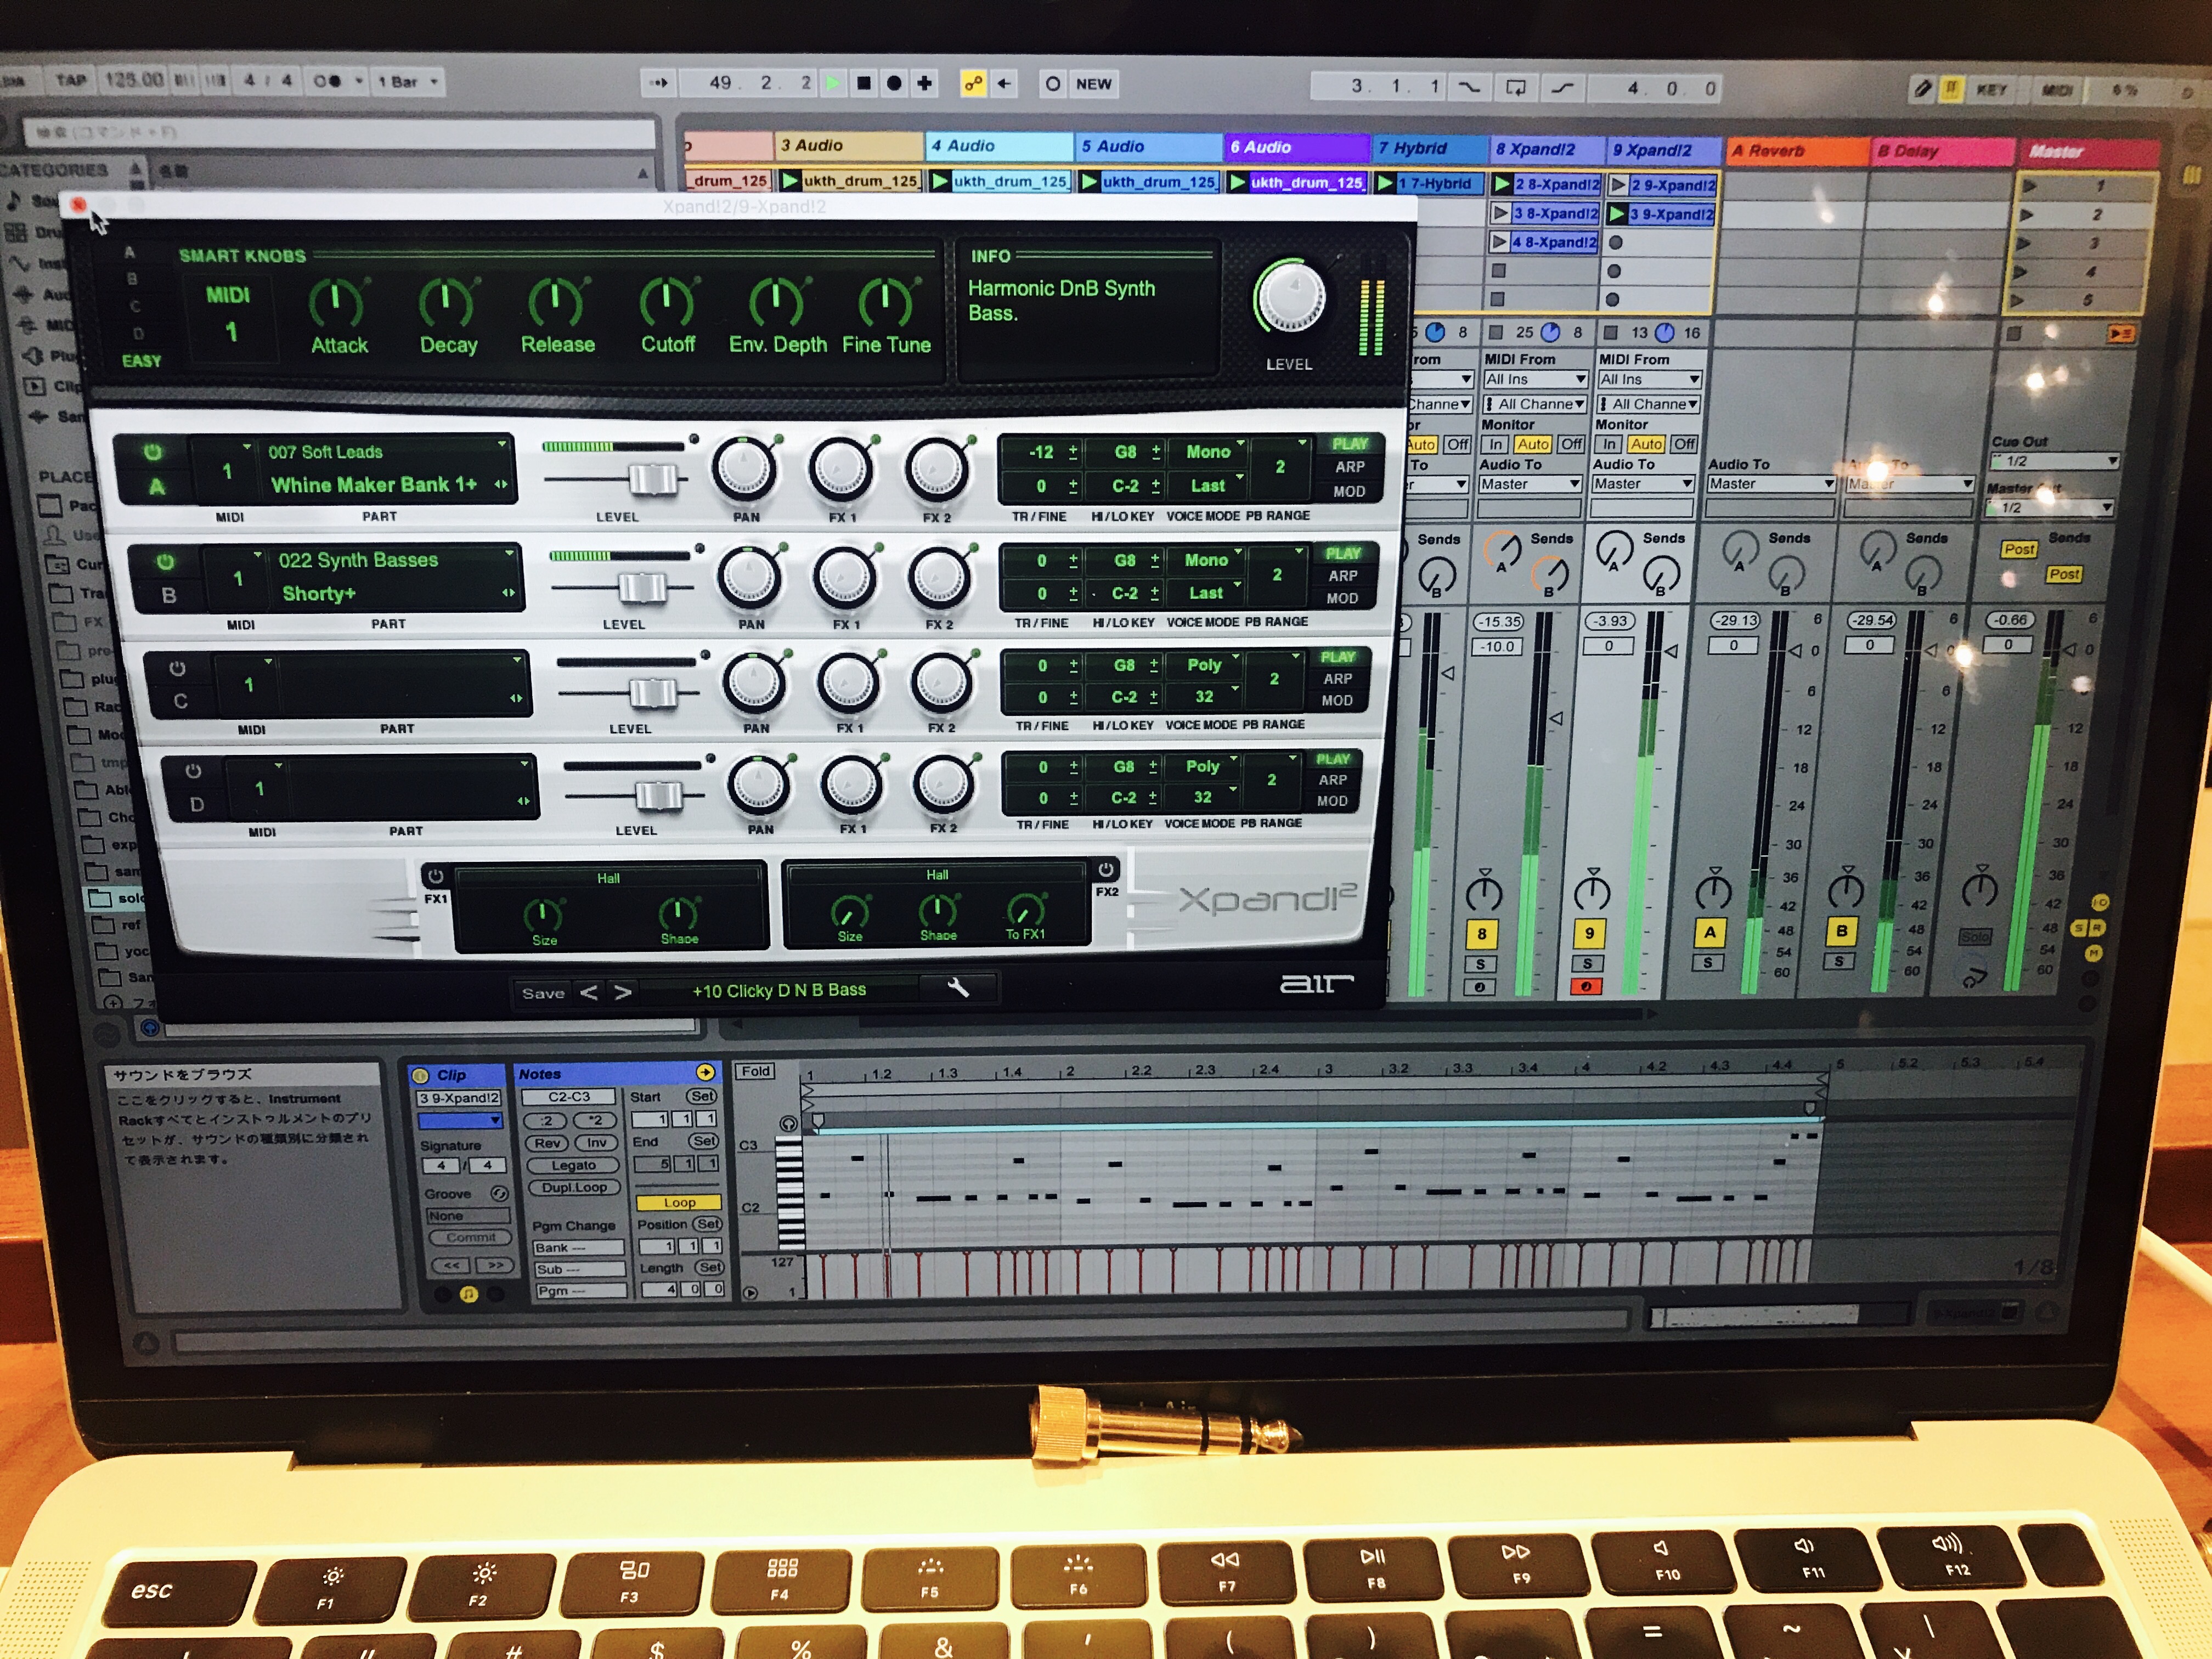Click the transport Record button
This screenshot has width=2212, height=1659.
pyautogui.click(x=894, y=83)
